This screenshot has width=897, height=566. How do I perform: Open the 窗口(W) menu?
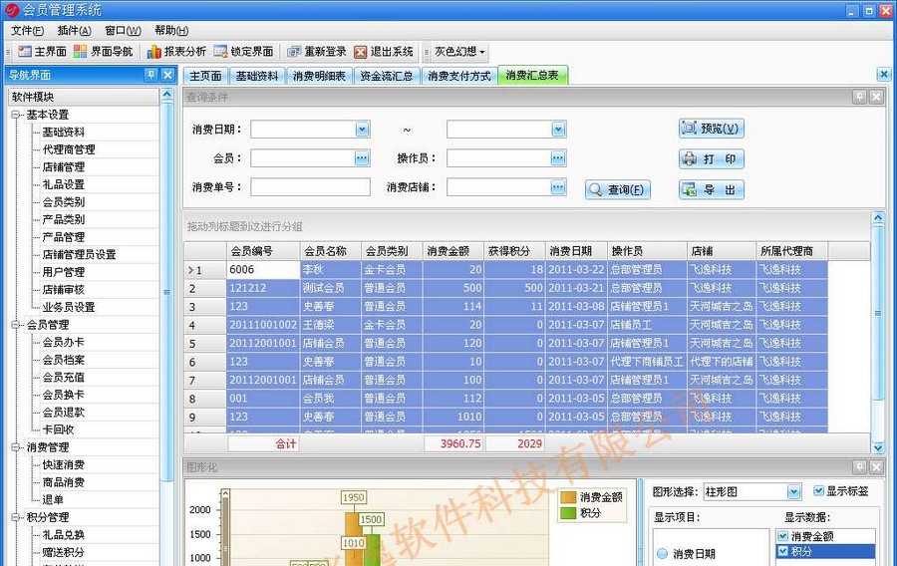[123, 30]
